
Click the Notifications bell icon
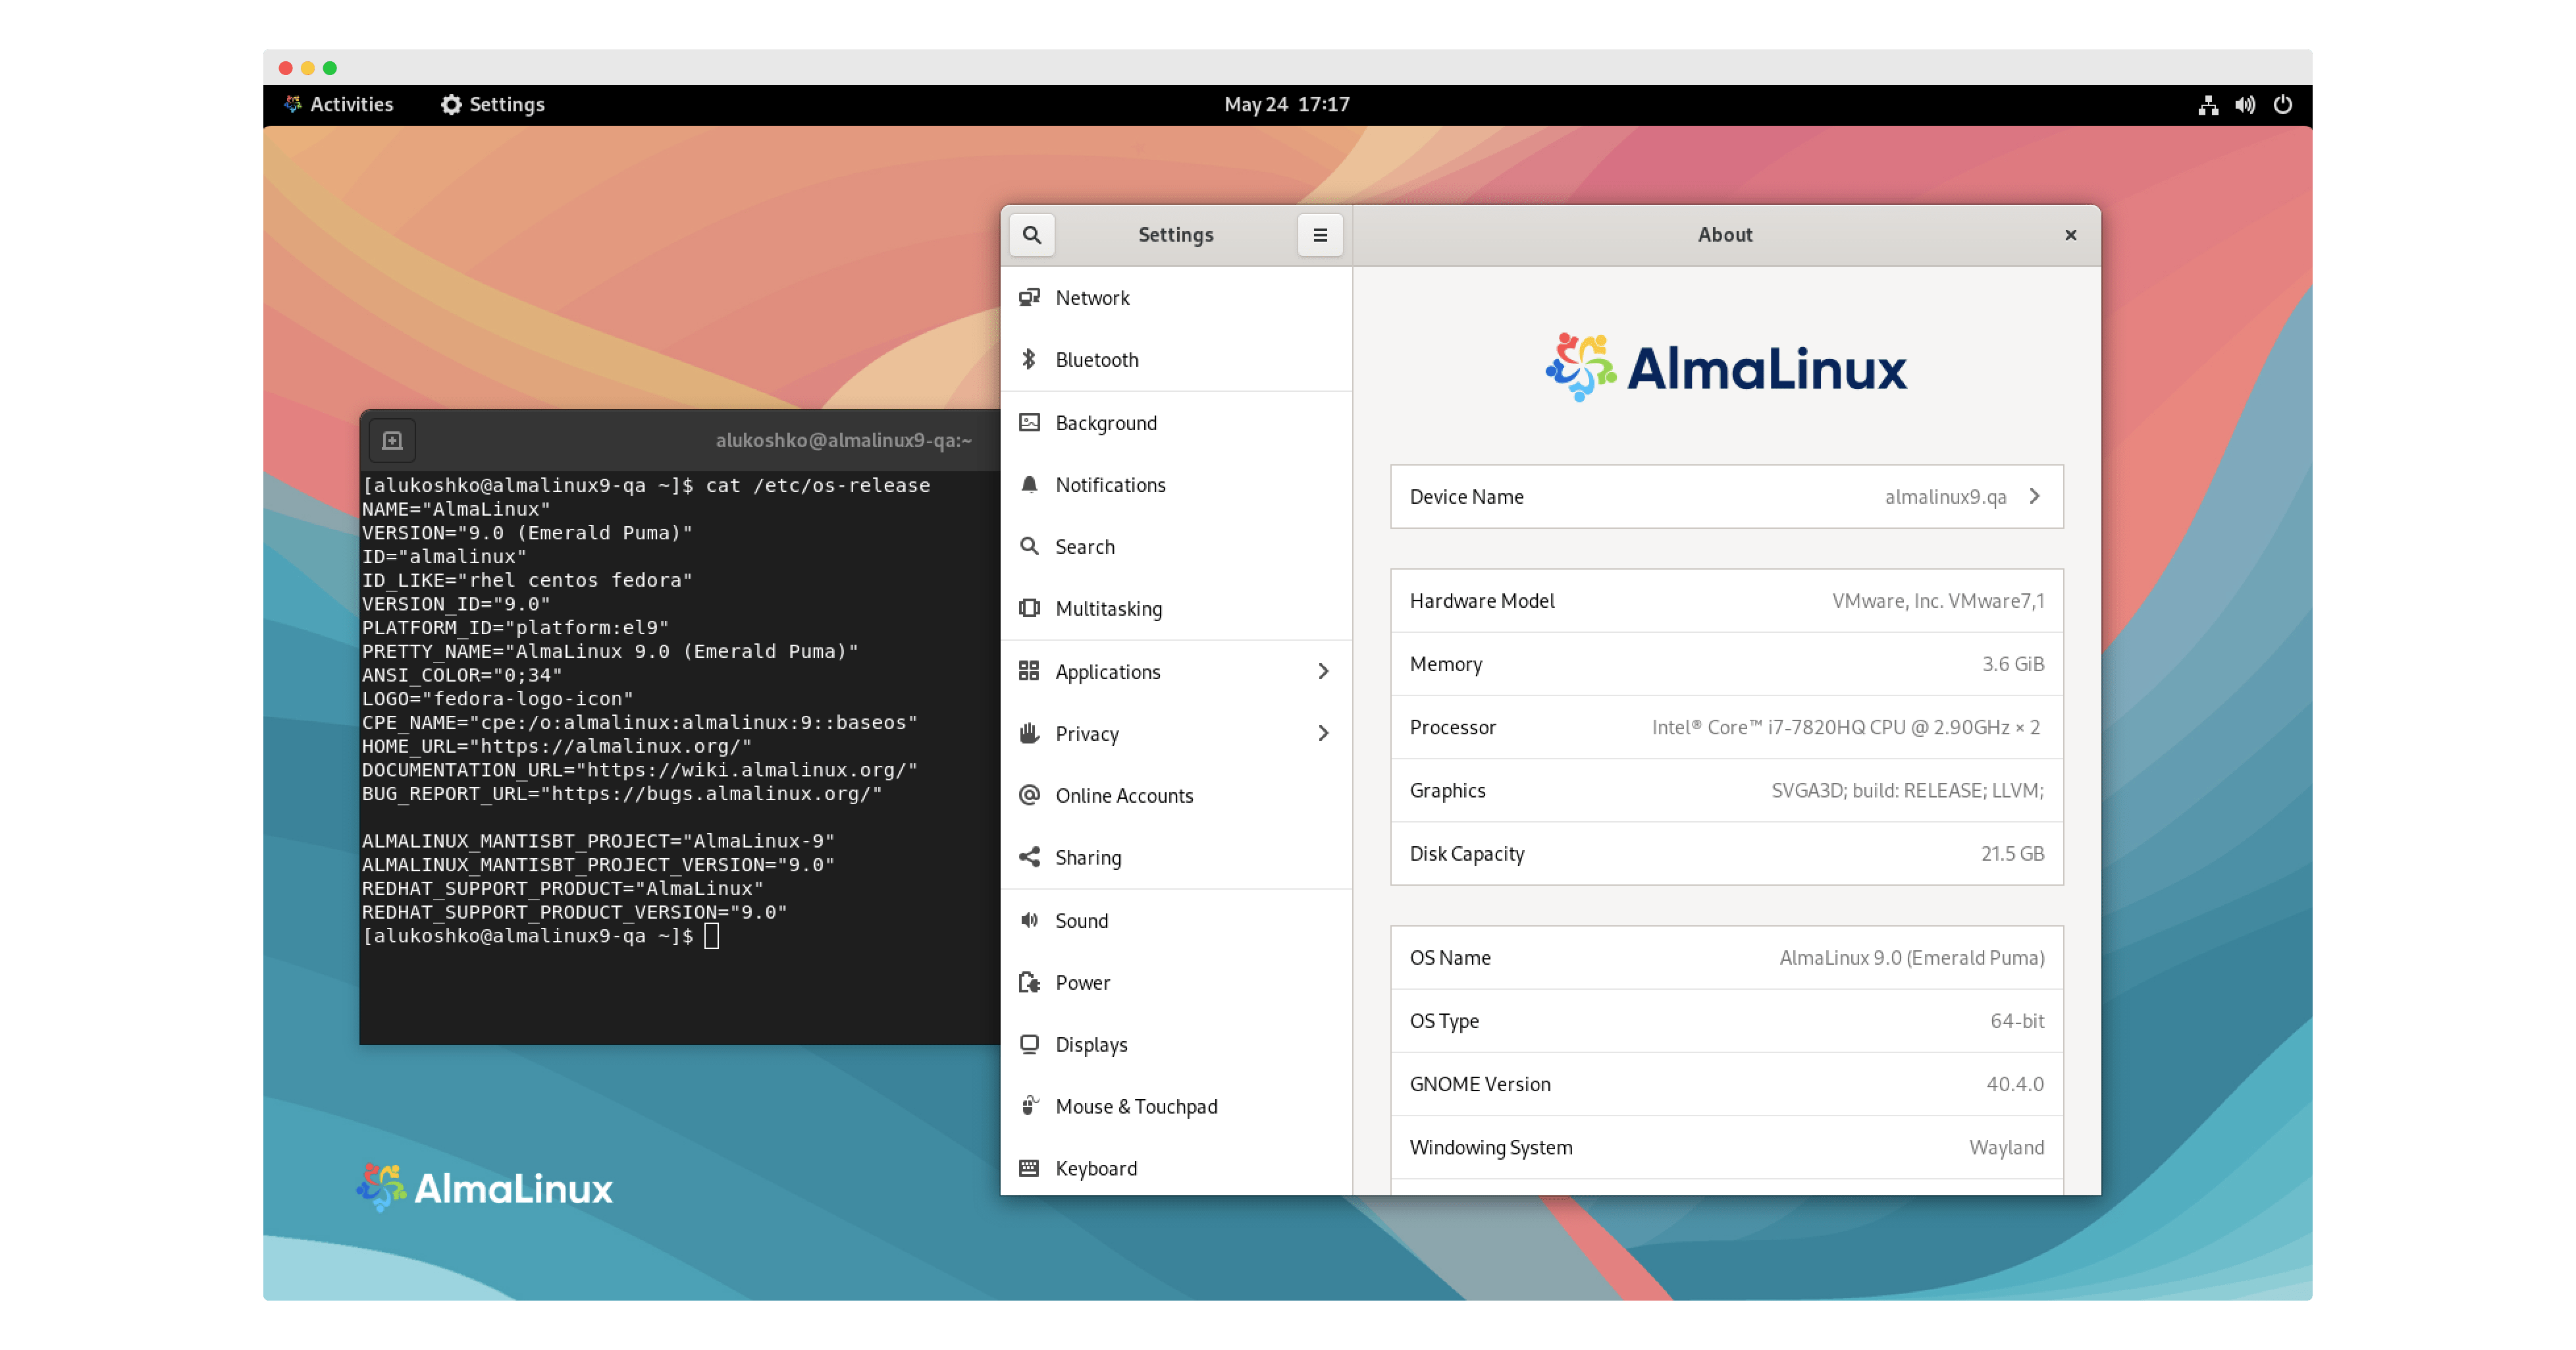point(1029,484)
